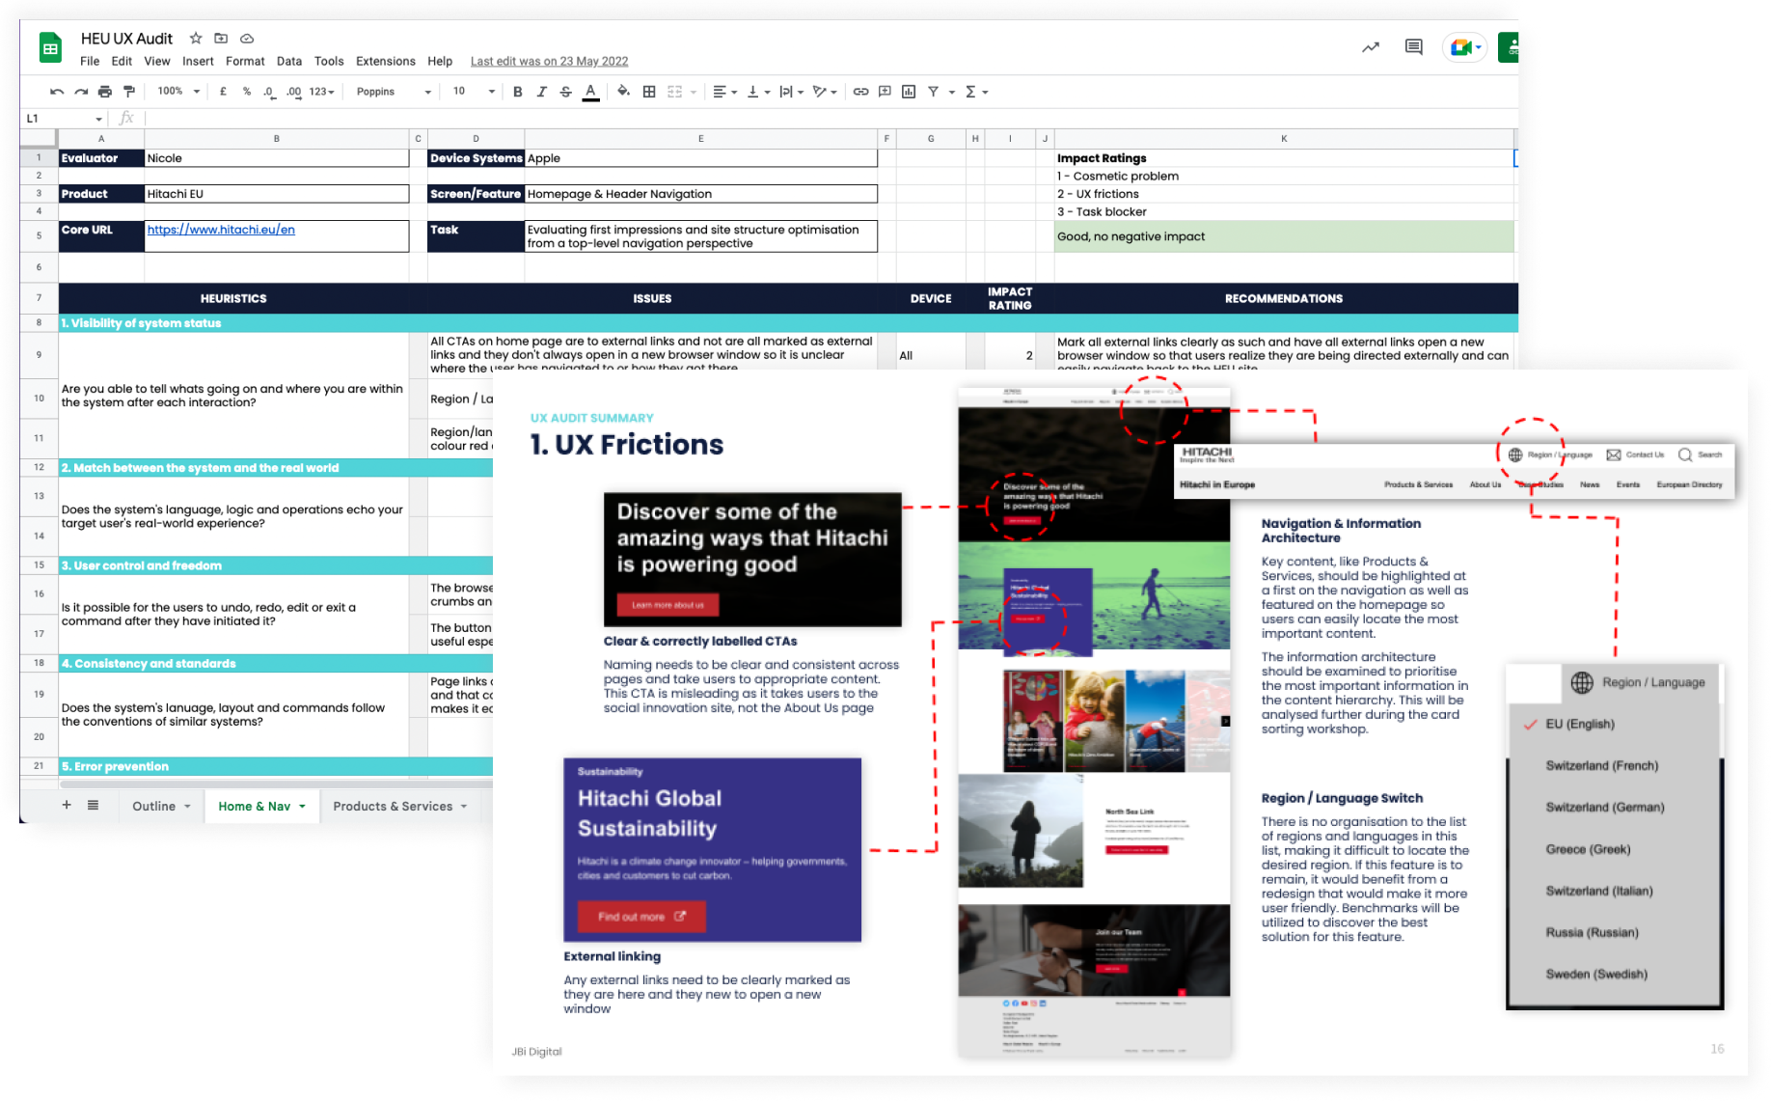Open the https://www.hitachi.eu/en link in the sheet
1771x1101 pixels.
[221, 230]
